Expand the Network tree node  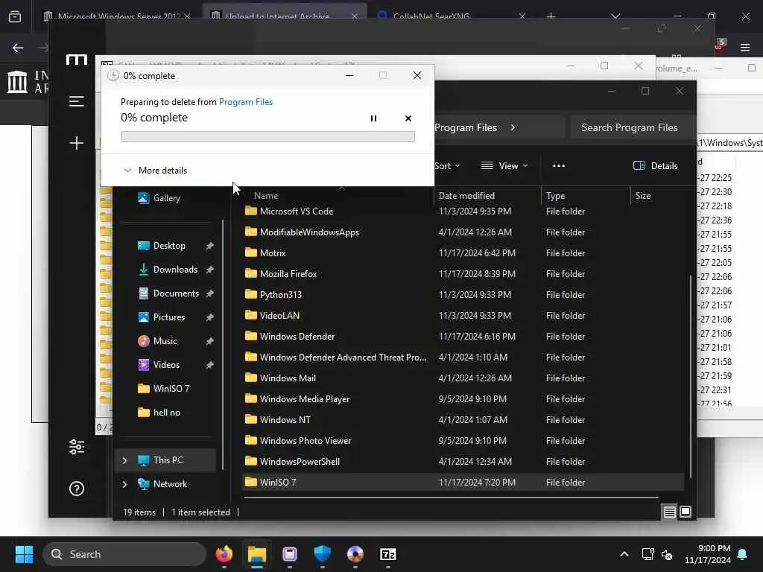124,484
